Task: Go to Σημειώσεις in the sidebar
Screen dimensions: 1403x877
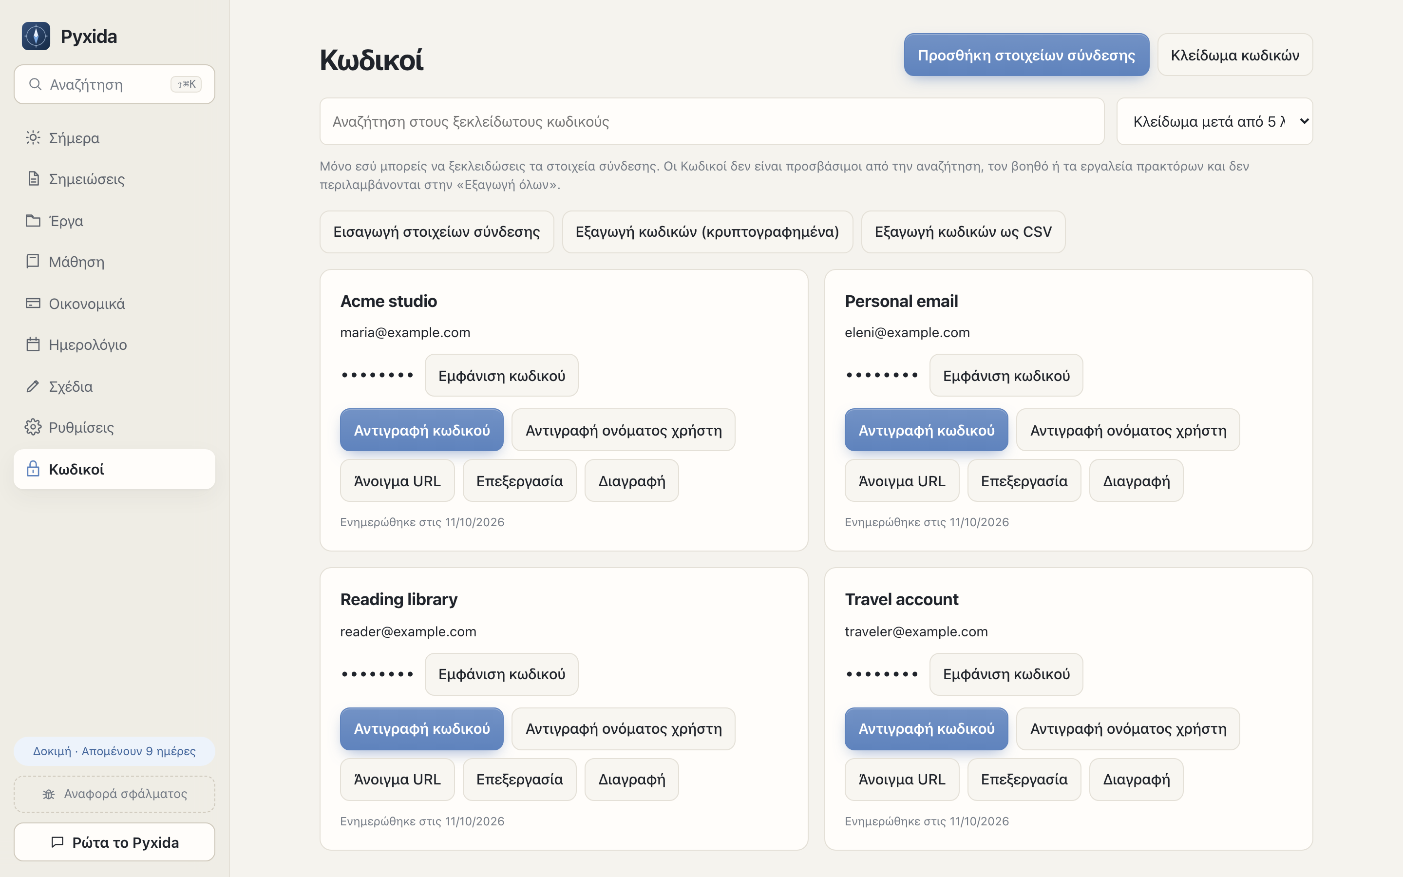Action: click(114, 179)
